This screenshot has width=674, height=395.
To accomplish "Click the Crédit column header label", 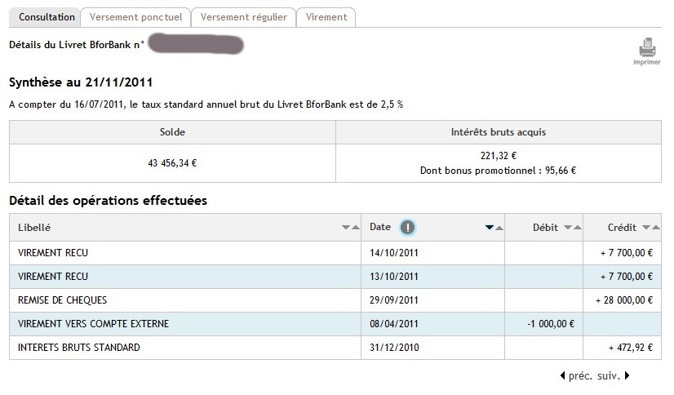I will point(622,228).
